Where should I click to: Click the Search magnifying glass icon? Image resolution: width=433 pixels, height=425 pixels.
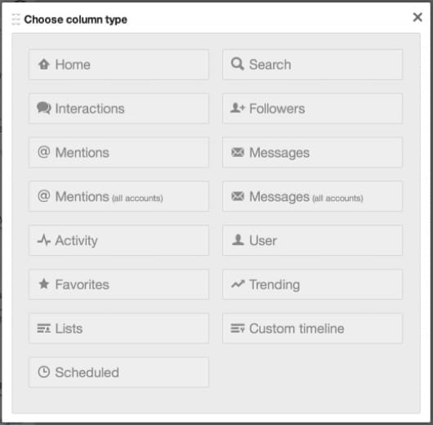[x=238, y=64]
